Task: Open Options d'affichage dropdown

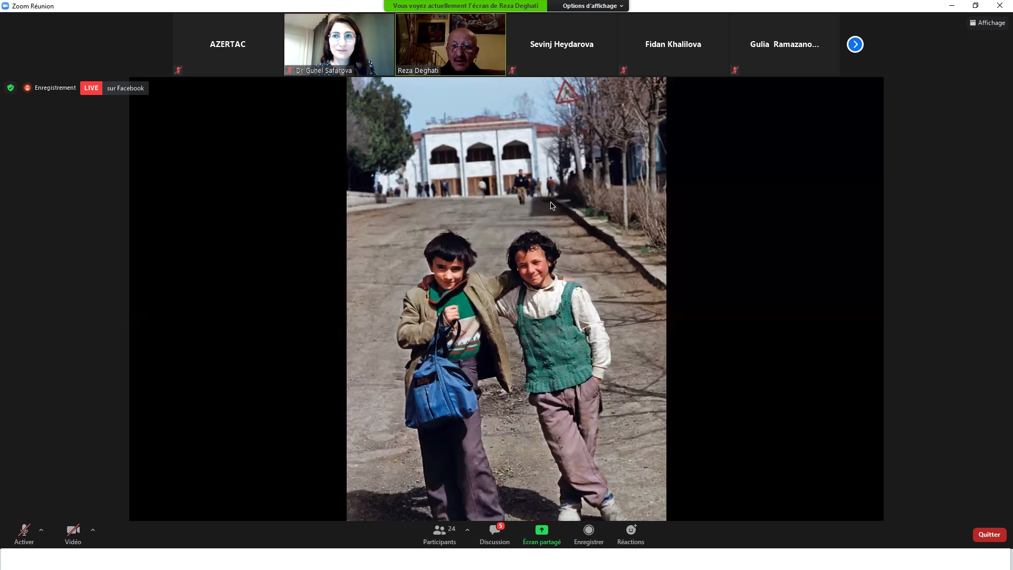Action: [x=592, y=6]
